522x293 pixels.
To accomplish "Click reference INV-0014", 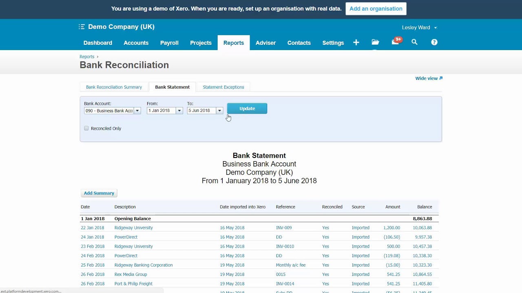I will pyautogui.click(x=285, y=284).
